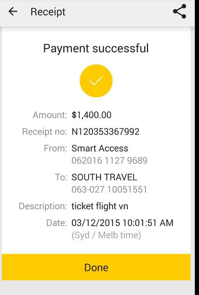Screen dimensions: 199x295
Task: Tap the From label
Action: point(55,148)
